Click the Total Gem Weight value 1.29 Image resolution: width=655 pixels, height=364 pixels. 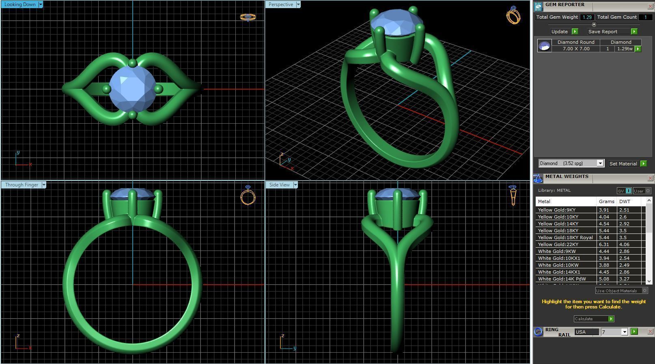pos(587,17)
